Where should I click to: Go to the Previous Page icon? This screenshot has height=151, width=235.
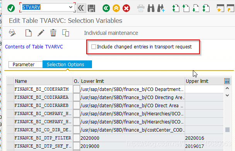pos(186,8)
